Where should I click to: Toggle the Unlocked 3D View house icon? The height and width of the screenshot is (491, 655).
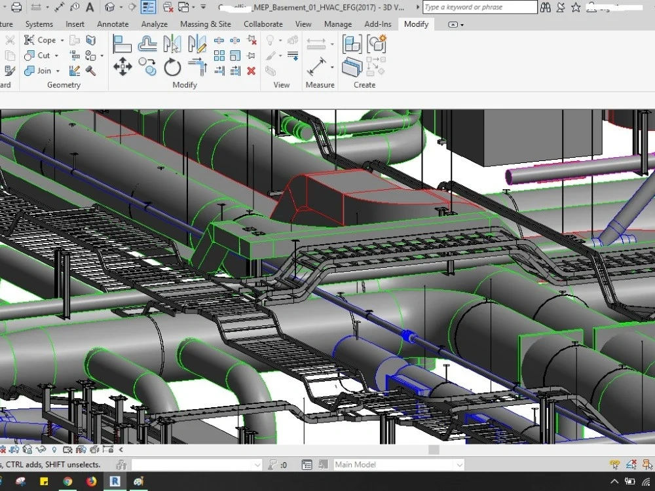(x=28, y=450)
